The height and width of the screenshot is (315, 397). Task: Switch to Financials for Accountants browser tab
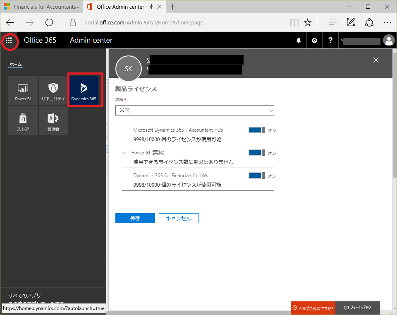41,7
